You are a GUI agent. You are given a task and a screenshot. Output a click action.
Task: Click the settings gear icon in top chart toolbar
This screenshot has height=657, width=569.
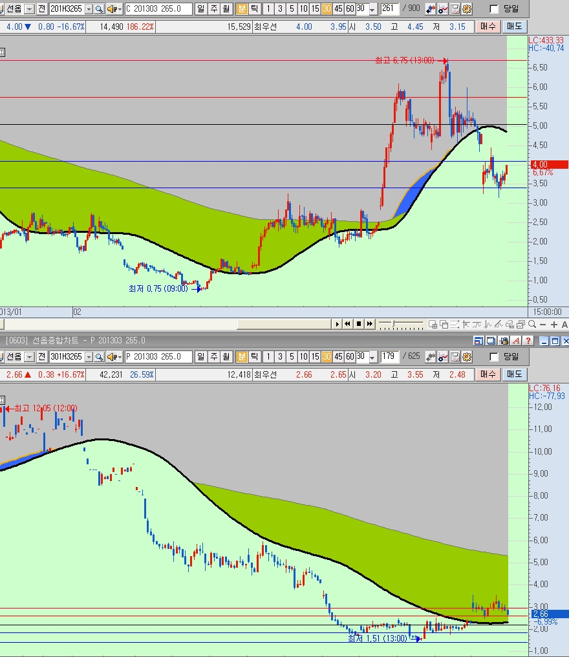click(467, 9)
